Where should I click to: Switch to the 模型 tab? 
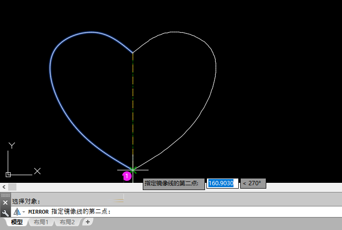pyautogui.click(x=17, y=222)
